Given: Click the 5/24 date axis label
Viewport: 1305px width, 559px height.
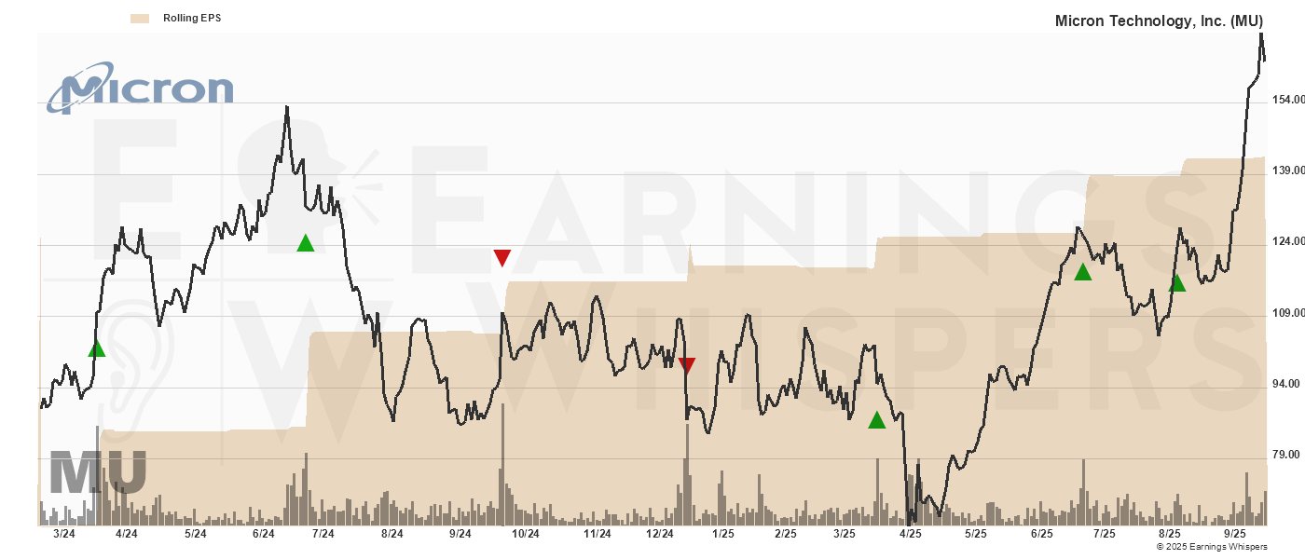Looking at the screenshot, I should tap(195, 534).
